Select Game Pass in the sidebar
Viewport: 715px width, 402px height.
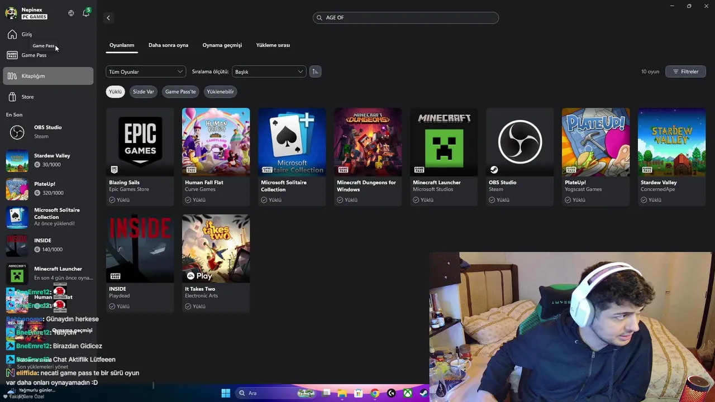click(48, 55)
